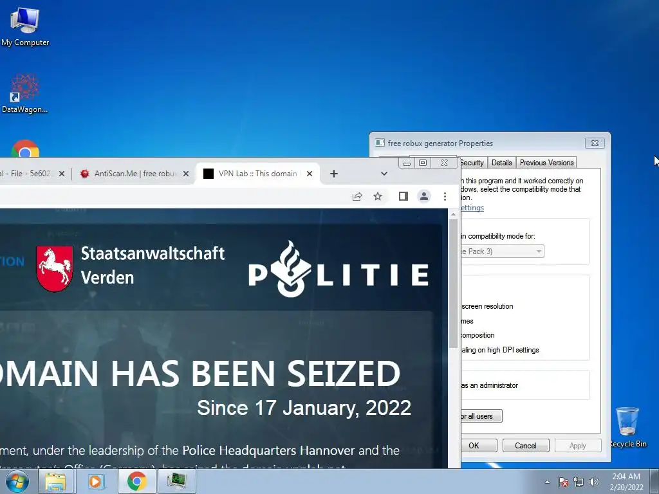Bookmark this page with the star icon

pos(378,196)
